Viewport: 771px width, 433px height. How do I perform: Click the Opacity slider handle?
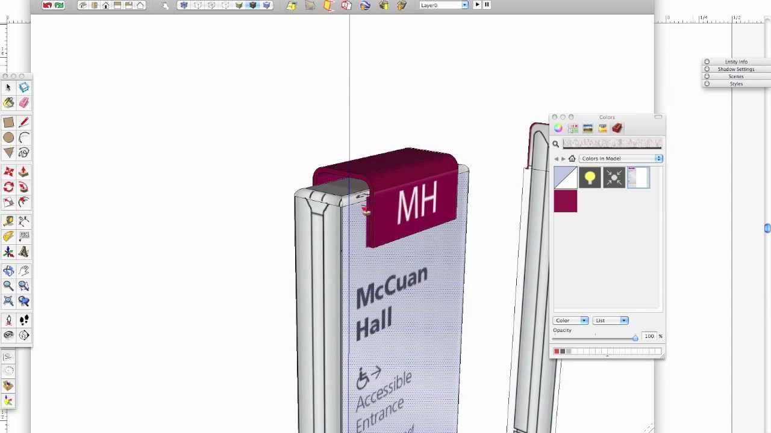(x=635, y=338)
